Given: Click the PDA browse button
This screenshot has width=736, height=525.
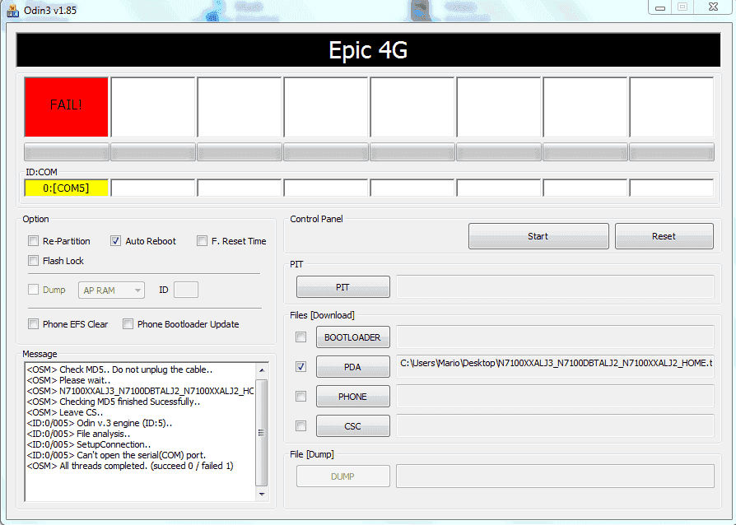Looking at the screenshot, I should 353,367.
